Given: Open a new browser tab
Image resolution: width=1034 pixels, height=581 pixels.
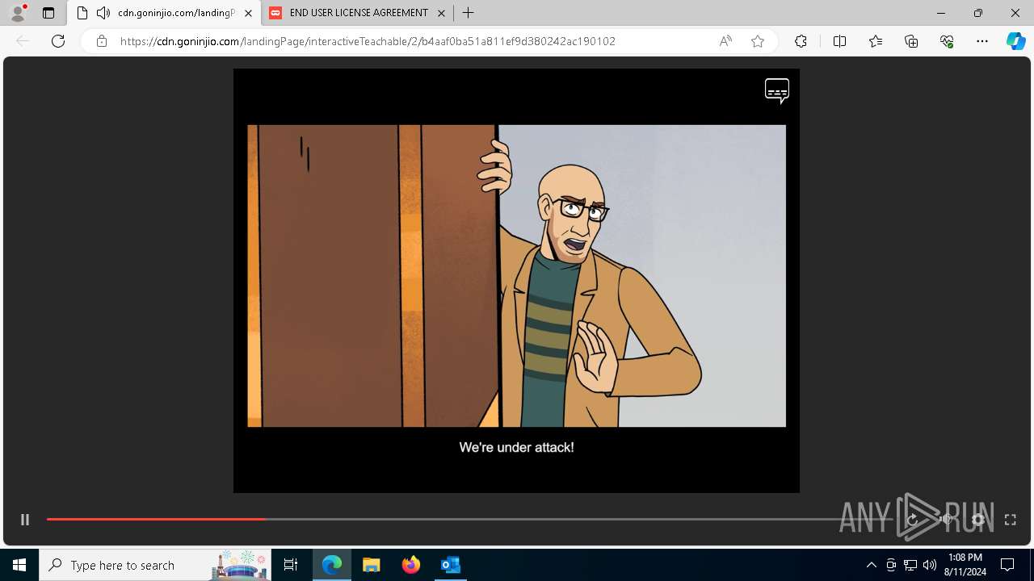Looking at the screenshot, I should 468,13.
